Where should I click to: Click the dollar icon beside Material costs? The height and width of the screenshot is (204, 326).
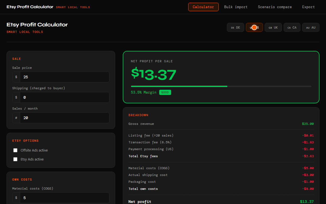point(16,198)
